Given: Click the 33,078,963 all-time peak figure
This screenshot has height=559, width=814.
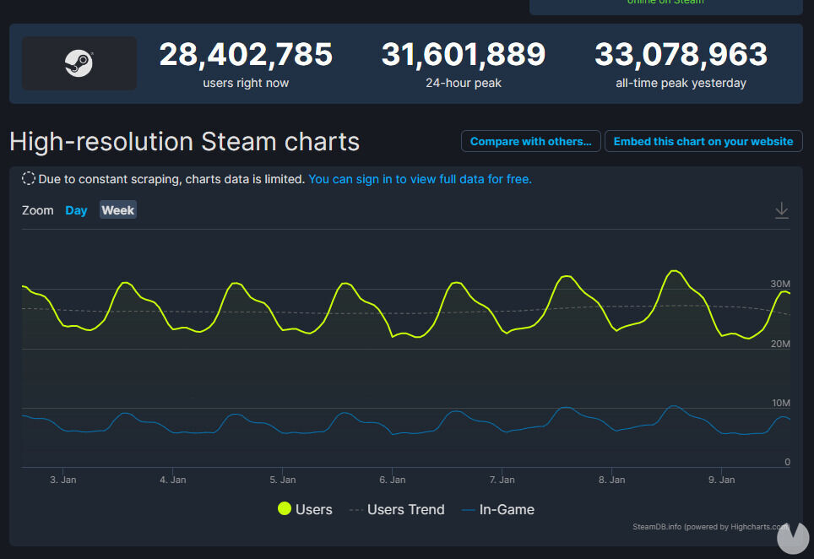Looking at the screenshot, I should [x=681, y=54].
